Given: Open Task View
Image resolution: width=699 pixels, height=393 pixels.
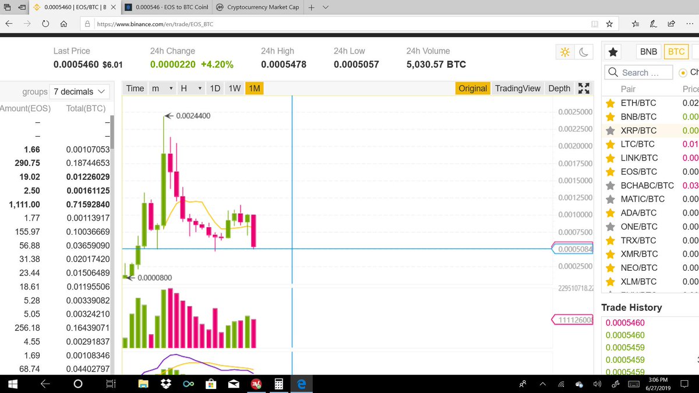Looking at the screenshot, I should tap(110, 384).
